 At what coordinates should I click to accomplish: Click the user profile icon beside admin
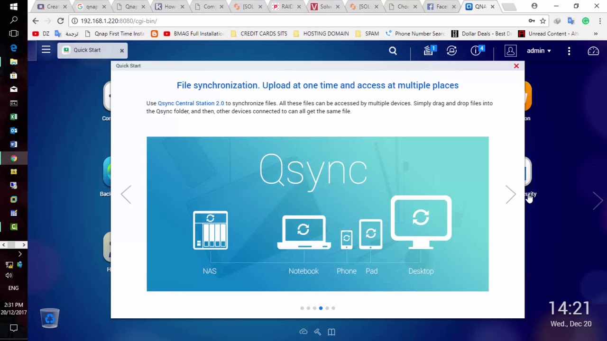point(510,51)
